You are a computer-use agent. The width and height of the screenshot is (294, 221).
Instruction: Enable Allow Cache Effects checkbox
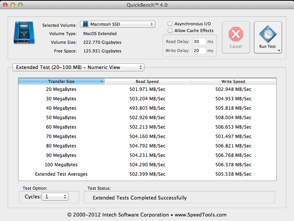170,31
